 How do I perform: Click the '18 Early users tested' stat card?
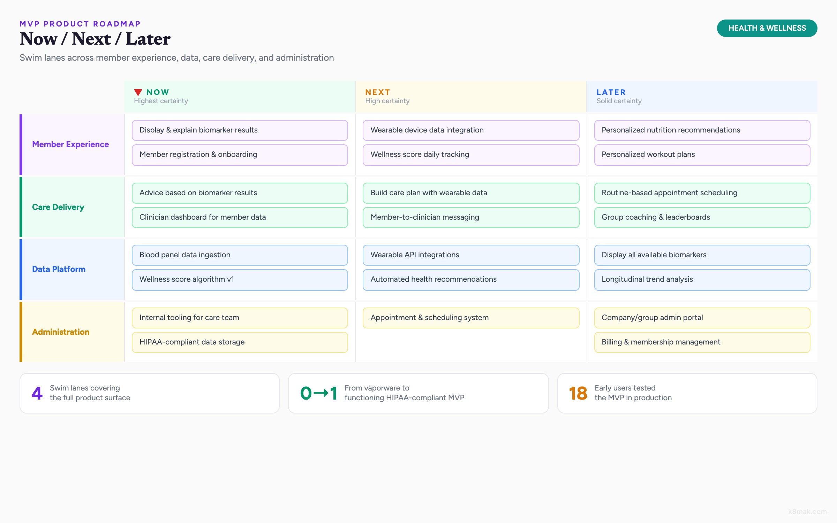click(x=687, y=393)
